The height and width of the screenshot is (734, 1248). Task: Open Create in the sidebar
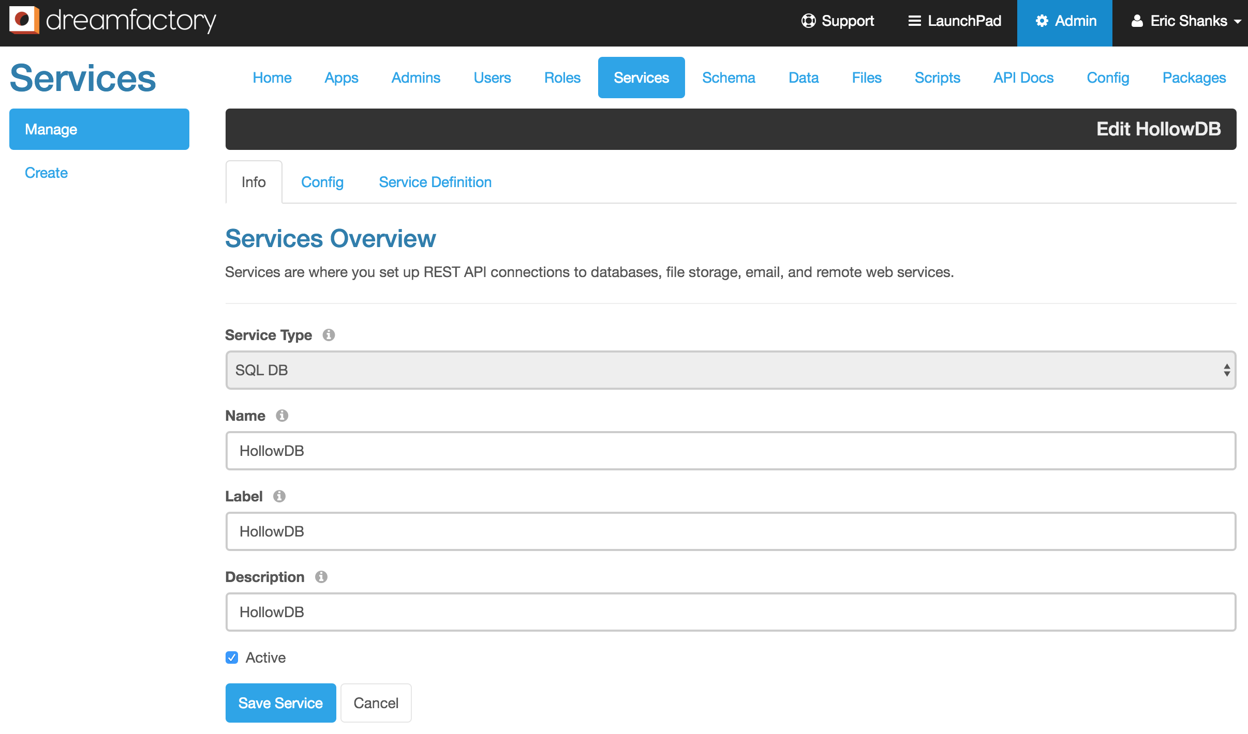(x=46, y=173)
